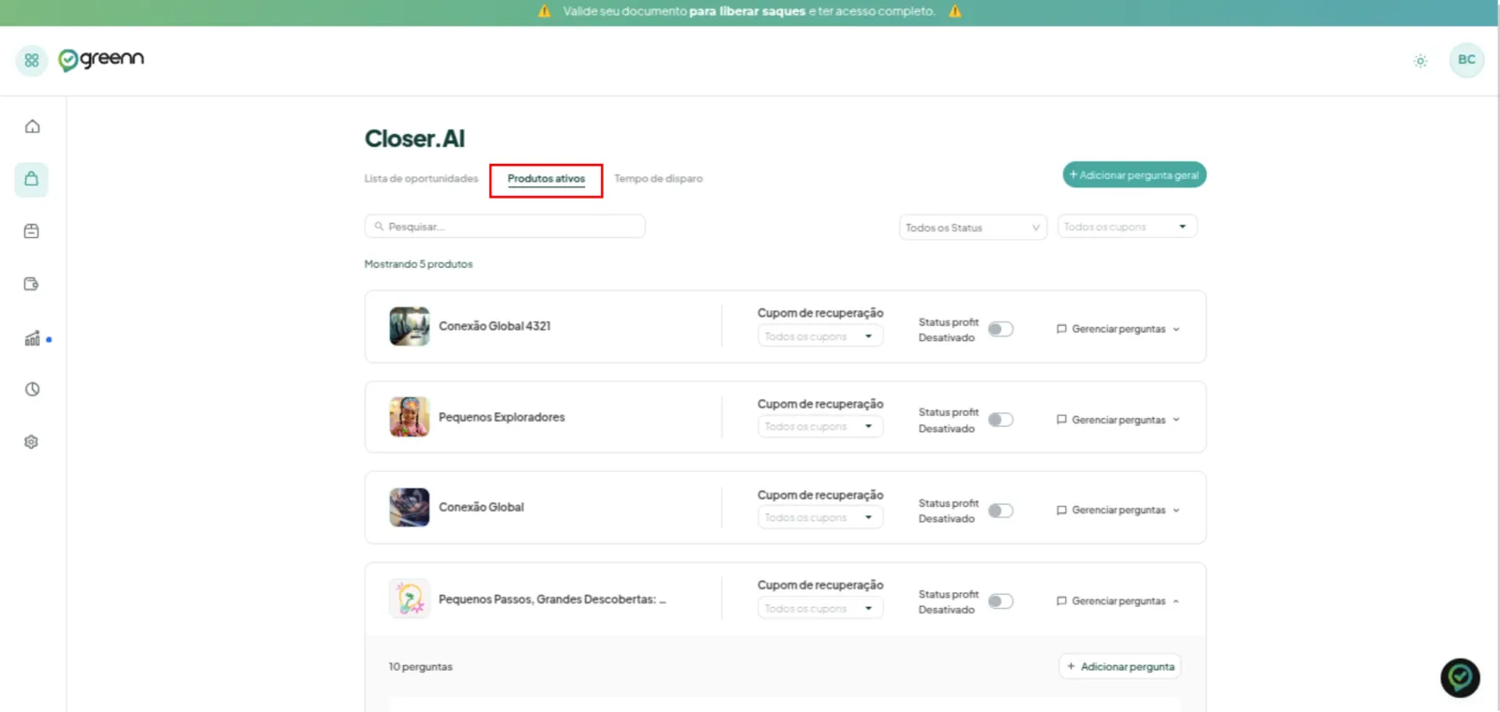
Task: Open the box sidebar icon
Action: point(32,231)
